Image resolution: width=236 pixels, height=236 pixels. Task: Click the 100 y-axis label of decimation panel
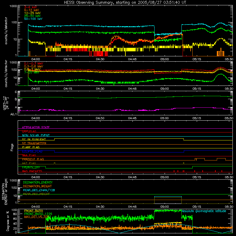click(x=14, y=188)
